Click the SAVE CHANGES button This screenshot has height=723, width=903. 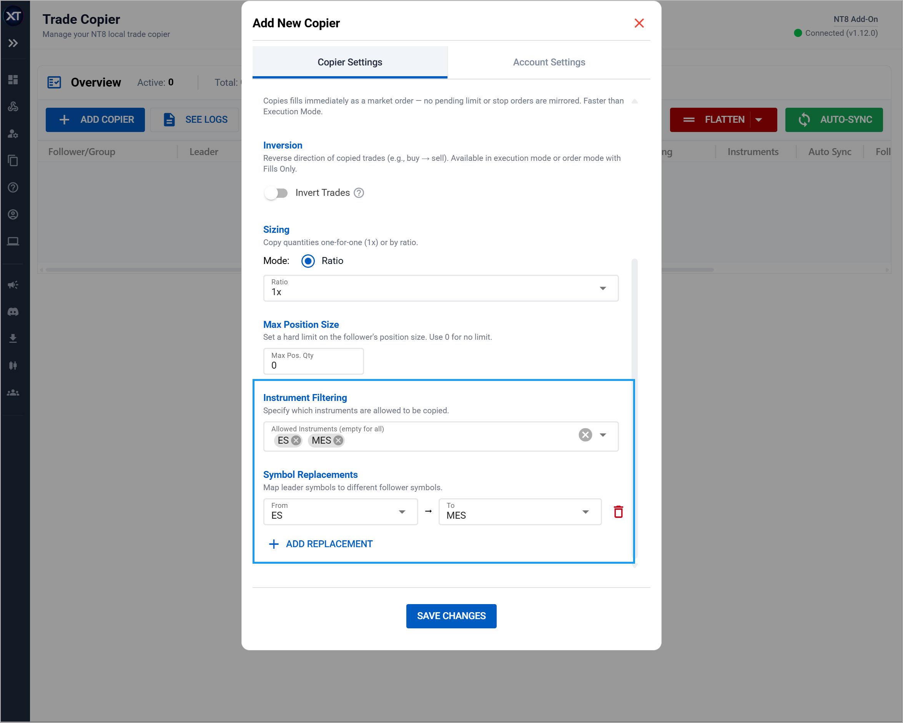[451, 616]
